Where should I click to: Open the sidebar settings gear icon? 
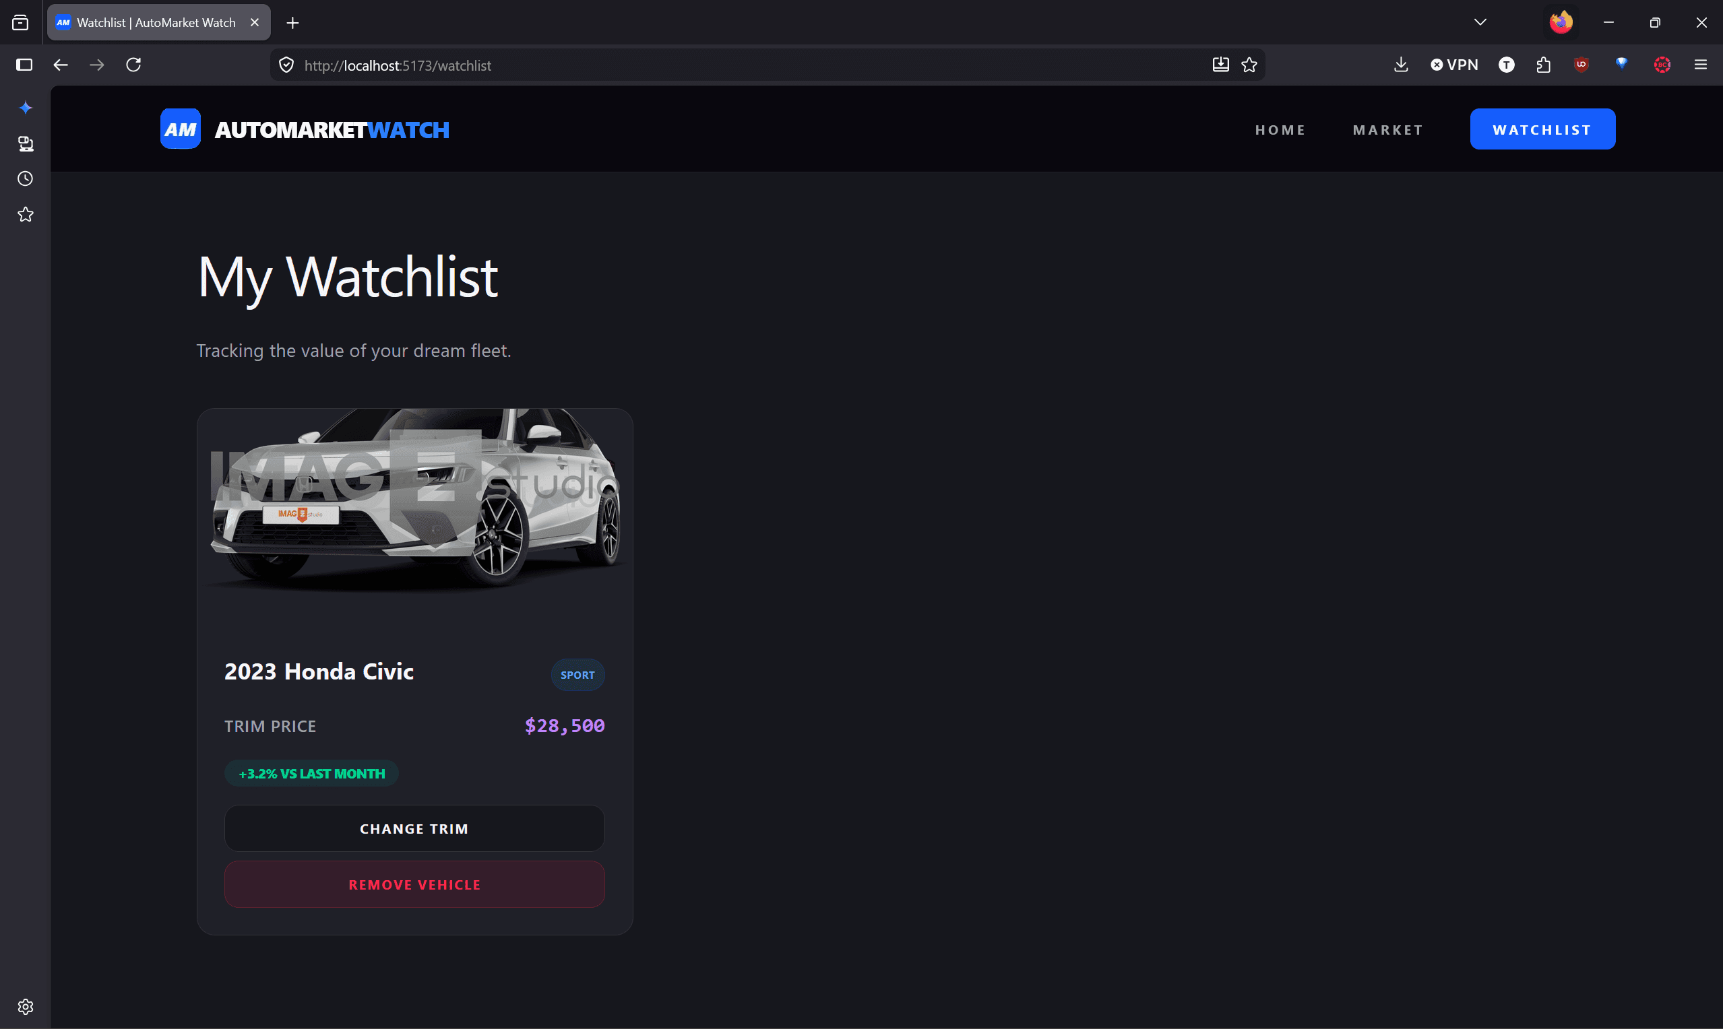click(x=26, y=1007)
